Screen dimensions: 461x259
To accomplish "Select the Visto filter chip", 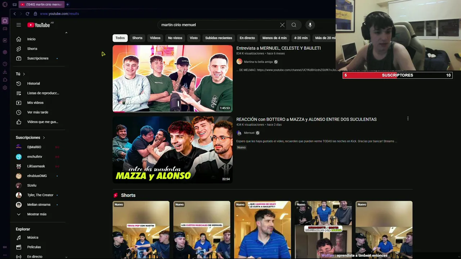I will [x=194, y=38].
